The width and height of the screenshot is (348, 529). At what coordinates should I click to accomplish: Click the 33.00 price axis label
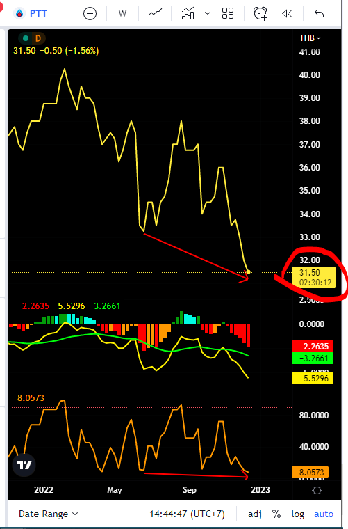tap(310, 237)
